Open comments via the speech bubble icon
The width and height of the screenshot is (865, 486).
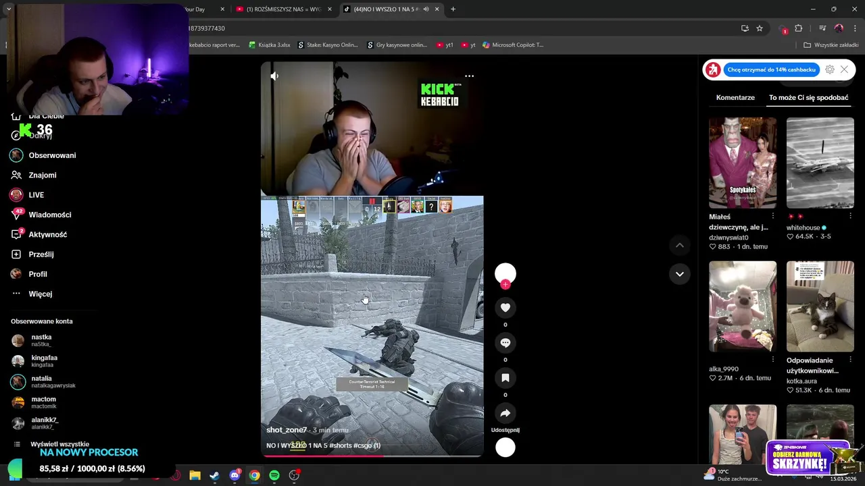pos(505,343)
